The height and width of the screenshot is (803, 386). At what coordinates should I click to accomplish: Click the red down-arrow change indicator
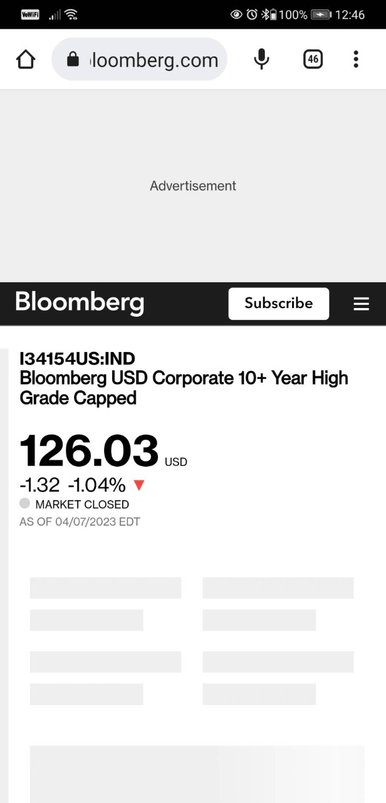pyautogui.click(x=139, y=485)
